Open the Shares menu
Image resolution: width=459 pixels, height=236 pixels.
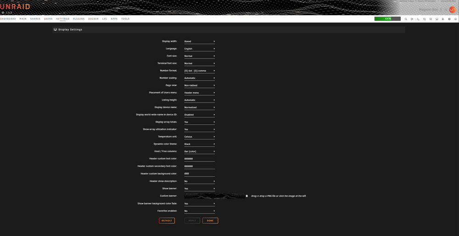pos(35,19)
